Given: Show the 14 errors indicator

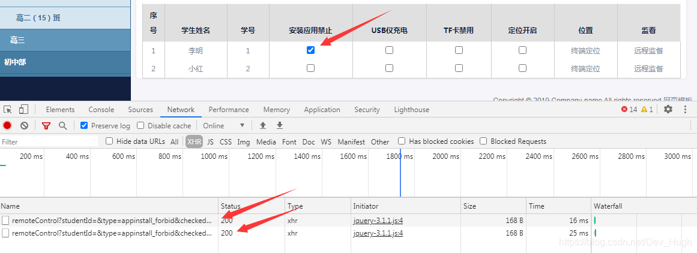Looking at the screenshot, I should (x=629, y=109).
